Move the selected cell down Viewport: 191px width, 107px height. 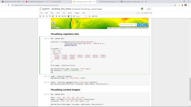pos(59,16)
